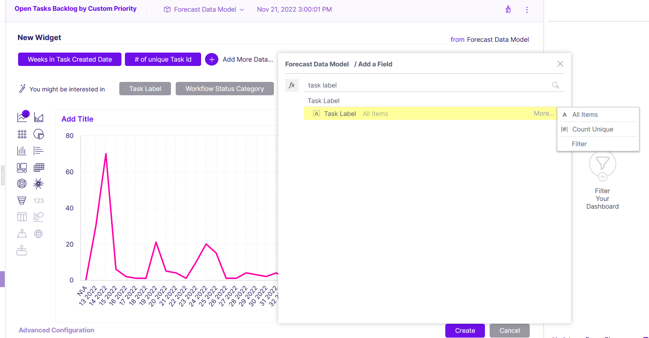
Task: Select All Items from the field options menu
Action: tap(585, 115)
